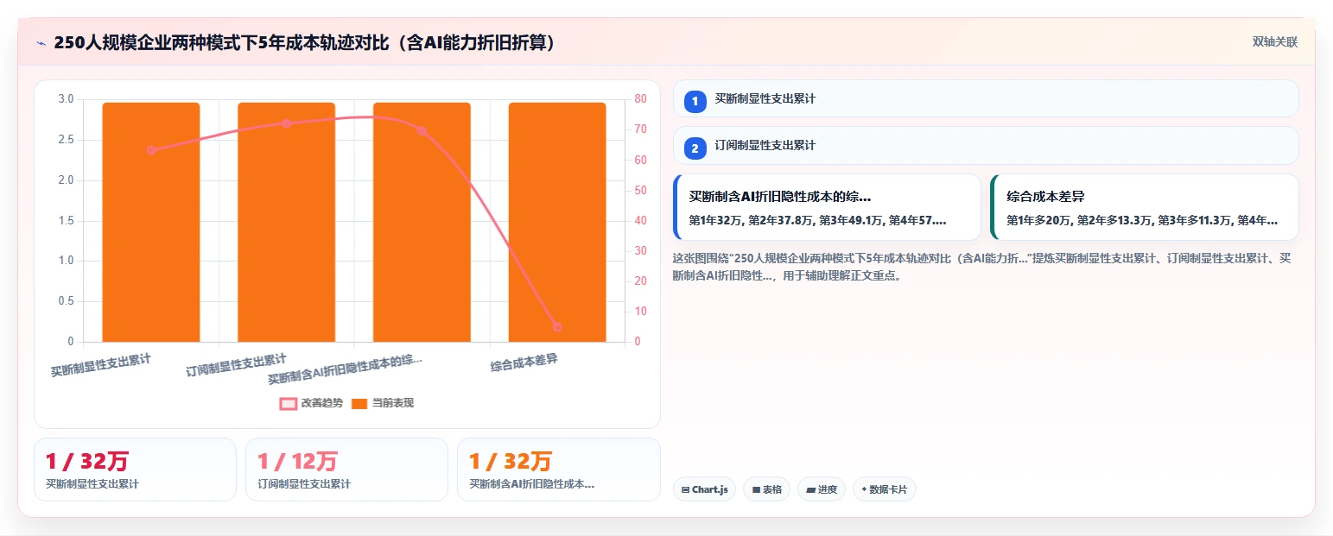Click the Chart.js tag icon
This screenshot has height=536, width=1333.
685,490
